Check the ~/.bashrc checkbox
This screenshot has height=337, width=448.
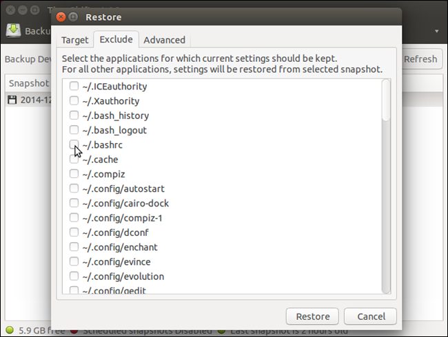[74, 144]
